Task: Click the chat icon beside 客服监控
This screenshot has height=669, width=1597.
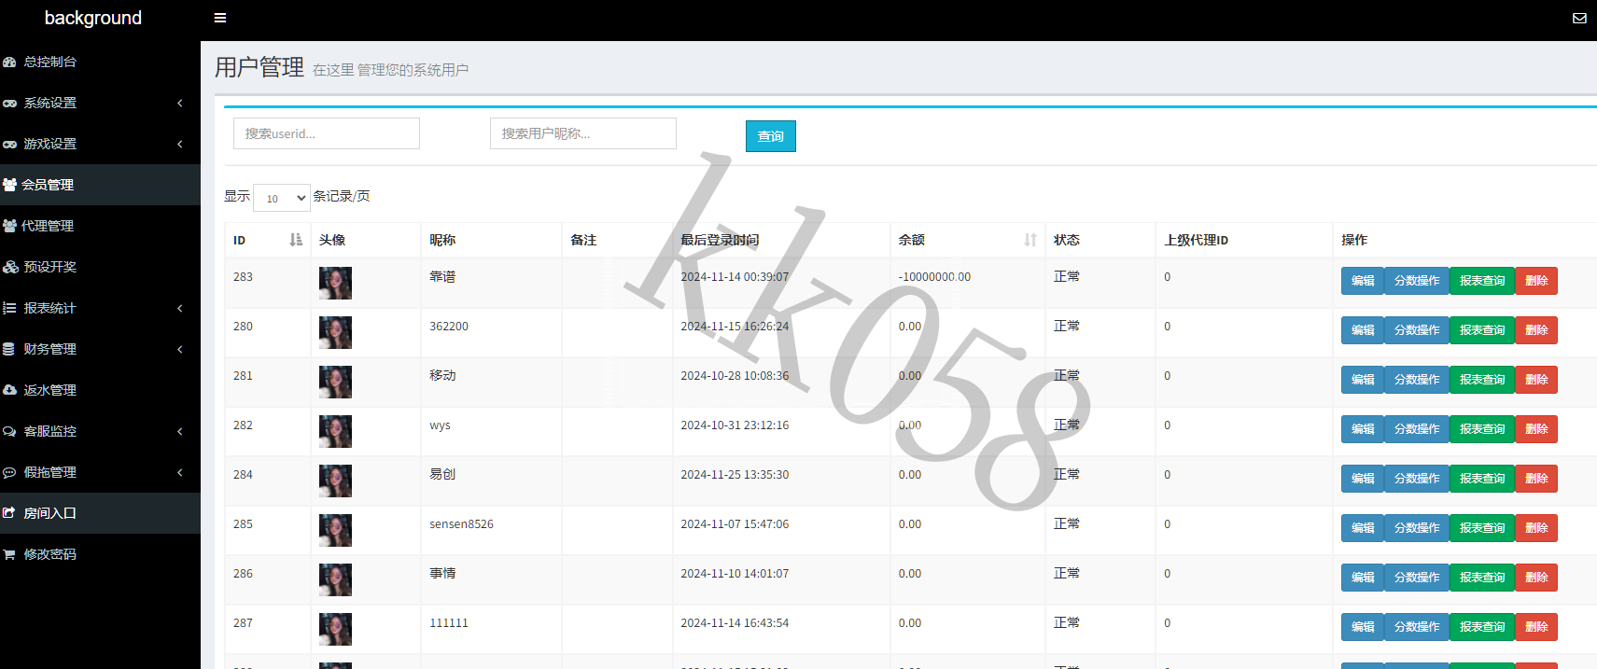Action: coord(9,431)
